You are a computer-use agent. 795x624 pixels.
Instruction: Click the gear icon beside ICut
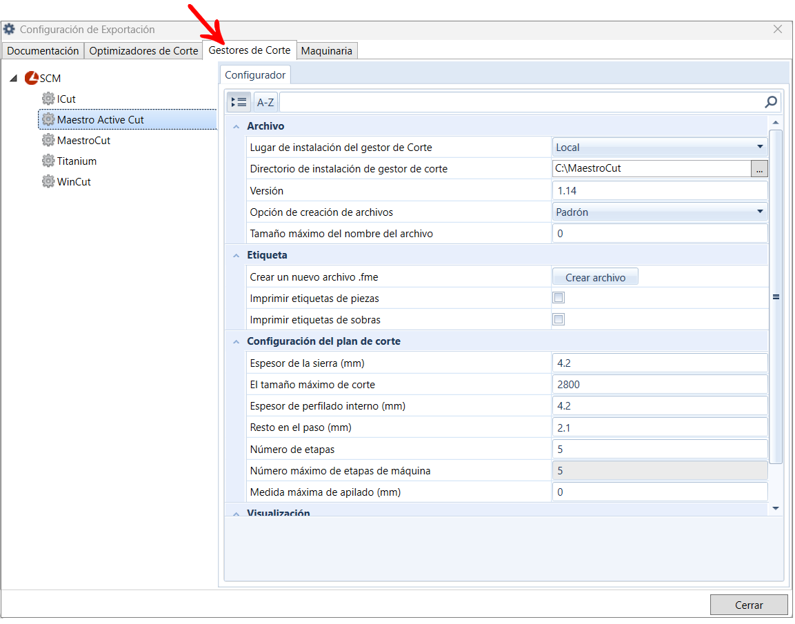click(x=48, y=99)
